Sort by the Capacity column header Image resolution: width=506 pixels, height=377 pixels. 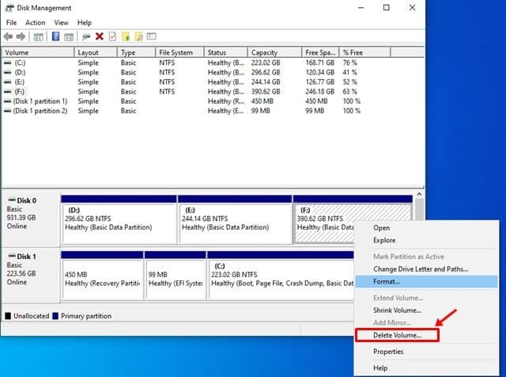point(275,52)
